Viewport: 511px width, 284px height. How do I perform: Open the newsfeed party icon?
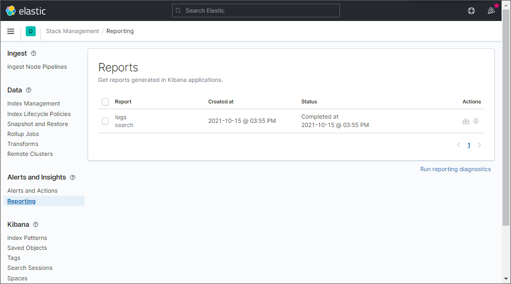tap(491, 10)
